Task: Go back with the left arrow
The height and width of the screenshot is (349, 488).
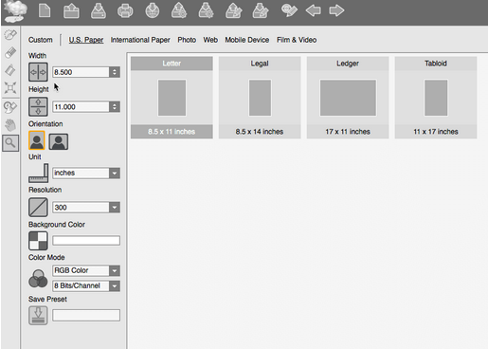Action: click(x=314, y=10)
